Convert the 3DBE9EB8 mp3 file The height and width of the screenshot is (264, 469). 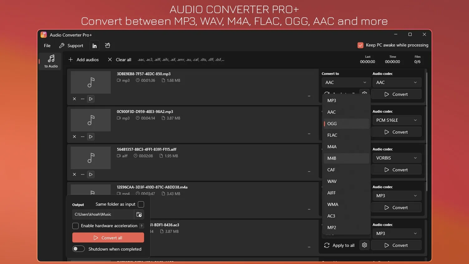point(396,94)
